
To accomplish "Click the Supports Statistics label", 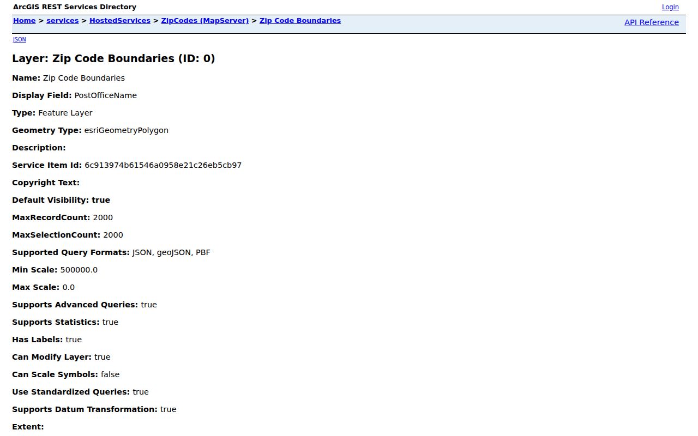I will pyautogui.click(x=56, y=322).
